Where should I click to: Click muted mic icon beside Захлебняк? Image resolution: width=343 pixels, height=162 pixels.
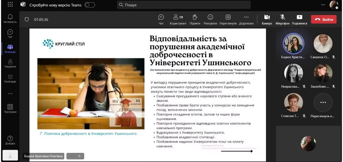click(x=333, y=86)
